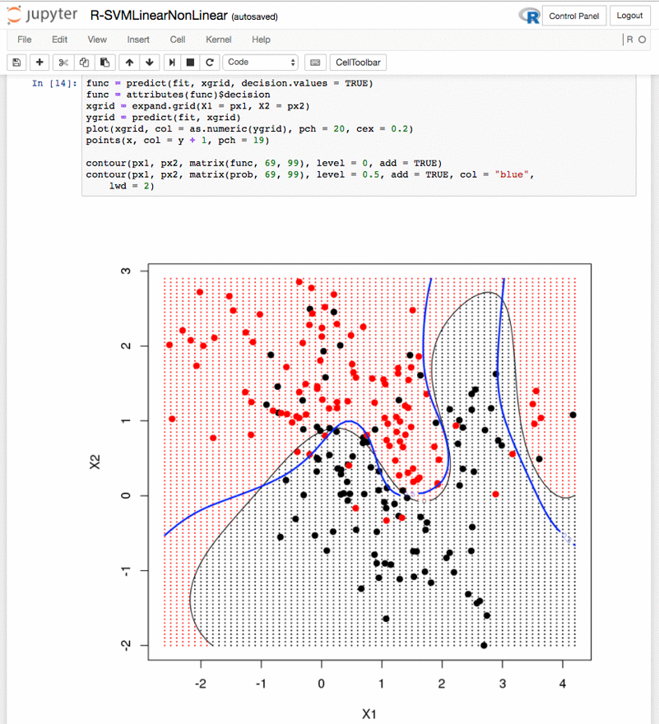
Task: Restart the kernel circular arrow icon
Action: [210, 63]
